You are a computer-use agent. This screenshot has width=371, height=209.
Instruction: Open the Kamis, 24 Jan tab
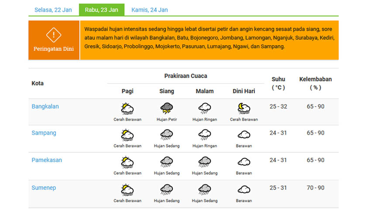click(150, 10)
